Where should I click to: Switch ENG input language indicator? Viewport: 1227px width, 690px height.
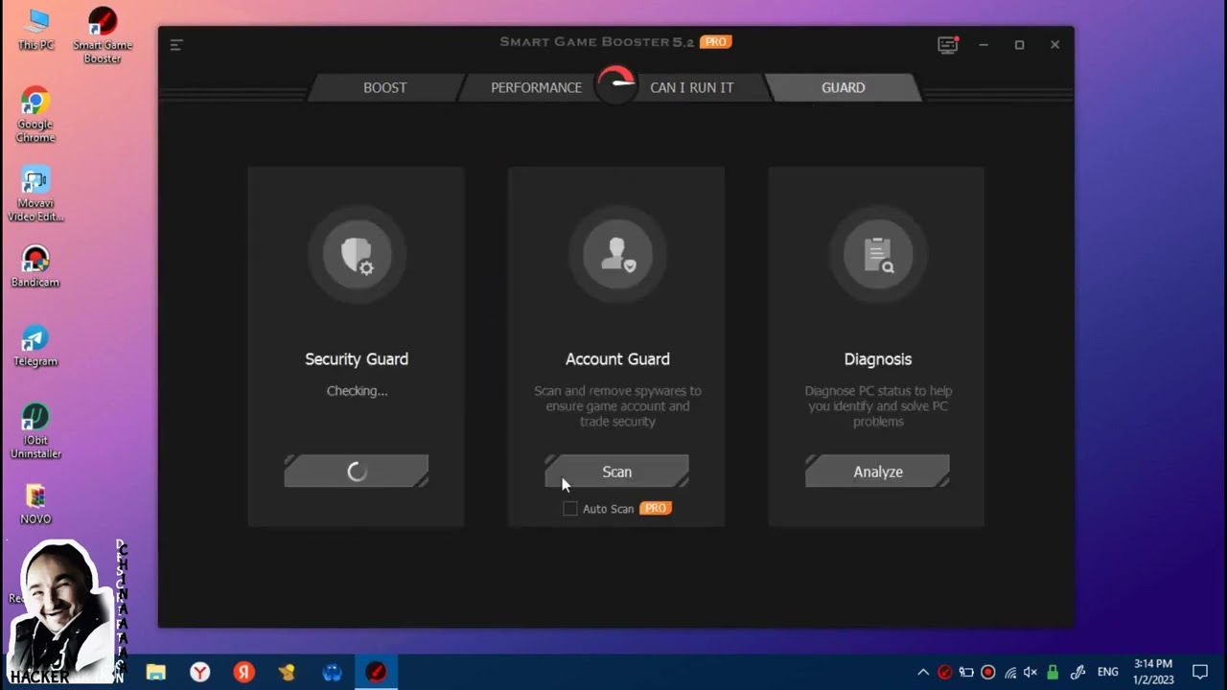coord(1108,672)
